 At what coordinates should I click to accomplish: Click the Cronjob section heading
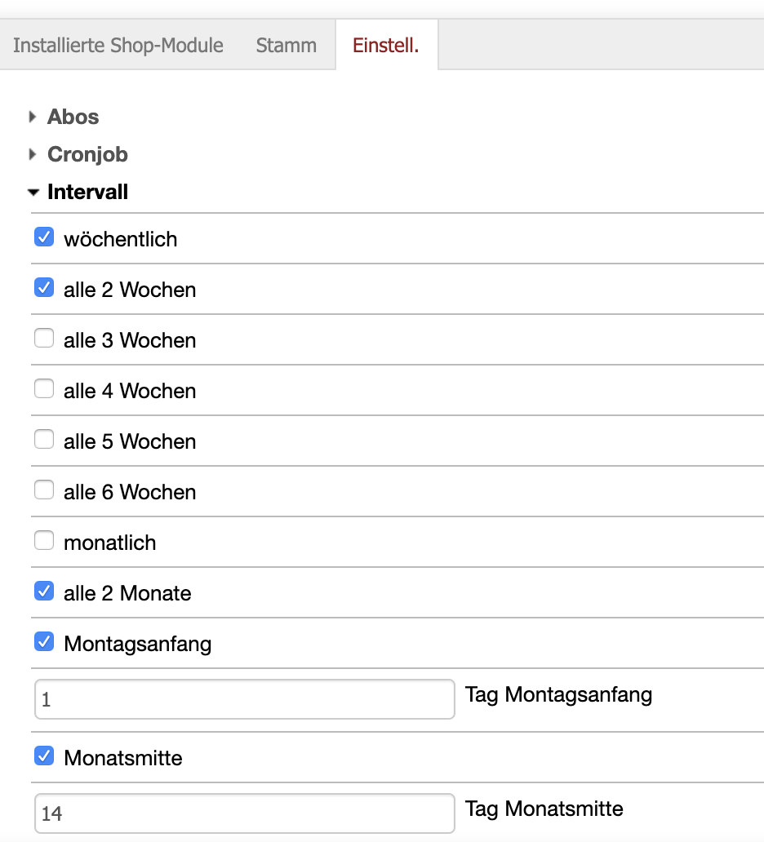click(87, 155)
